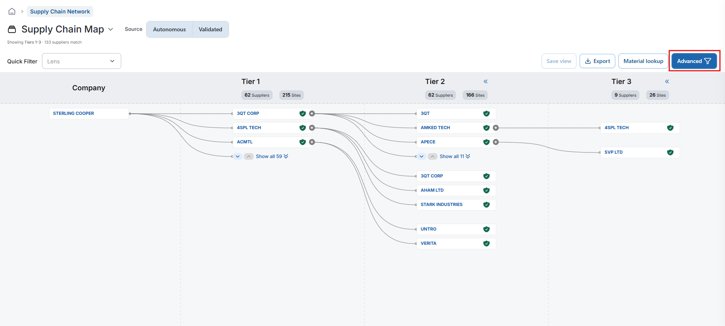The width and height of the screenshot is (725, 326).
Task: Export the supply chain map
Action: pyautogui.click(x=597, y=61)
